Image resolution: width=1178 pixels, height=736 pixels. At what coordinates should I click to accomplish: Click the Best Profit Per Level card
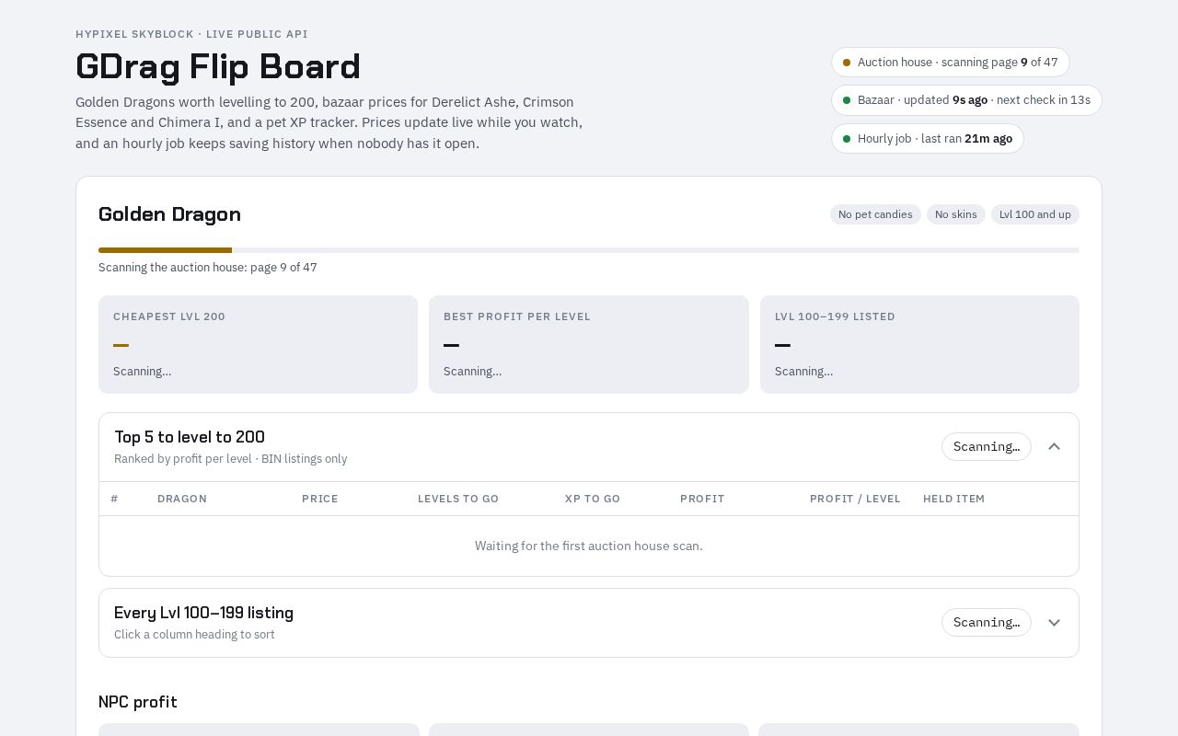589,344
